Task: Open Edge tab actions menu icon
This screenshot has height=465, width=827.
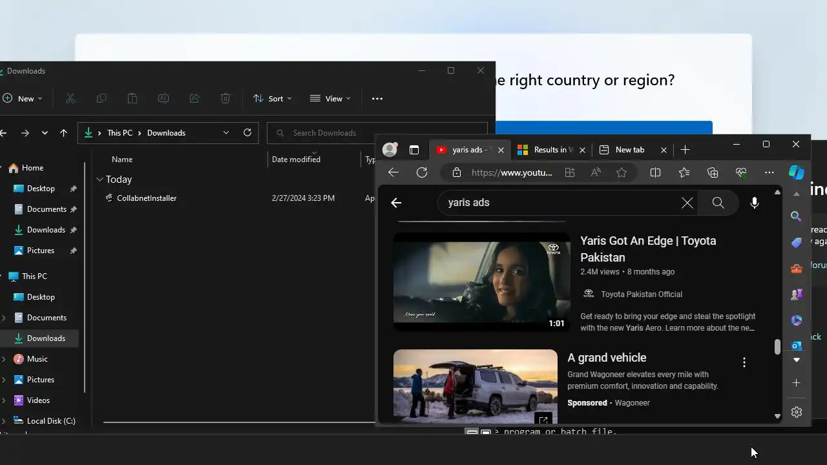Action: coord(414,150)
